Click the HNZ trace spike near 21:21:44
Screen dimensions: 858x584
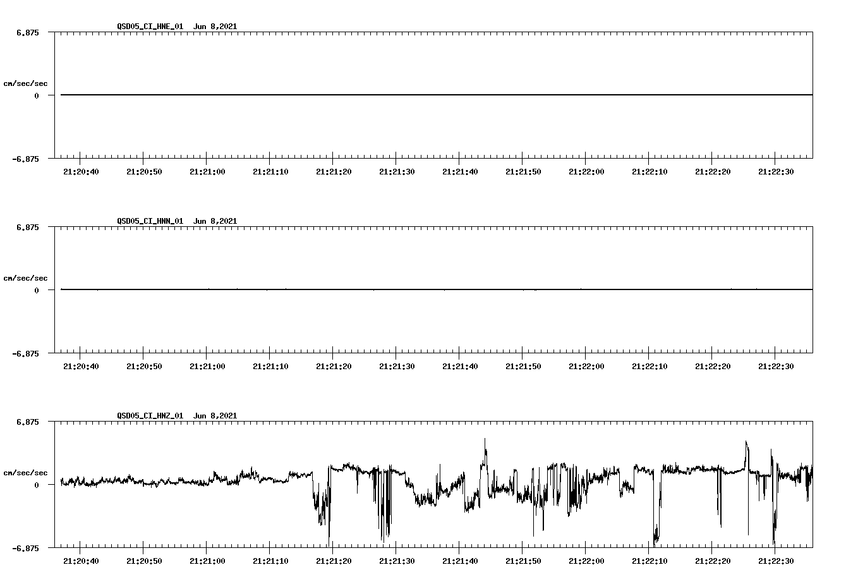485,452
